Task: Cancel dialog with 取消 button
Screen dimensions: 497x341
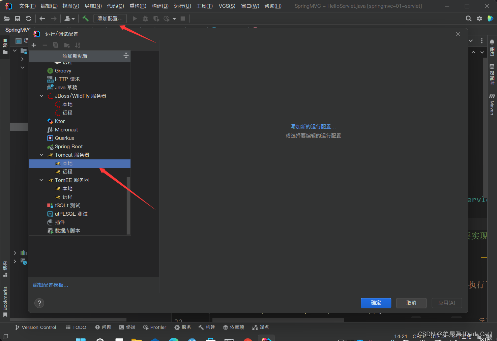Action: (x=411, y=303)
